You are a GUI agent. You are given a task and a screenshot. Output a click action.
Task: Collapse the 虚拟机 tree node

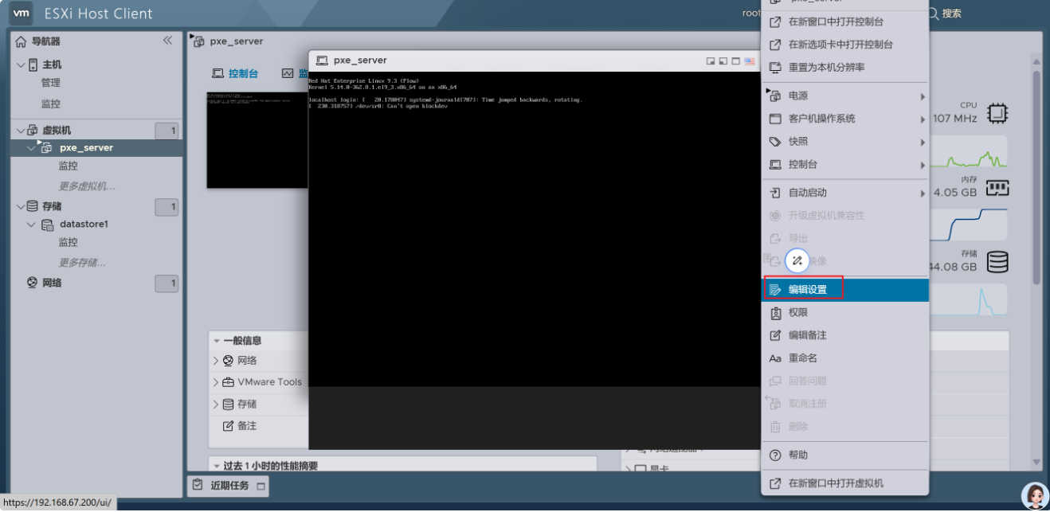point(21,130)
